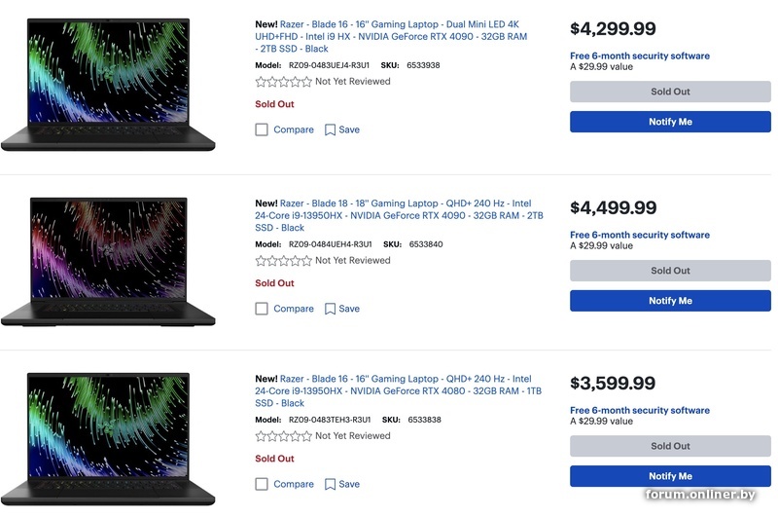The height and width of the screenshot is (517, 778).
Task: Open star rating of Blade 18 laptop
Action: point(283,261)
